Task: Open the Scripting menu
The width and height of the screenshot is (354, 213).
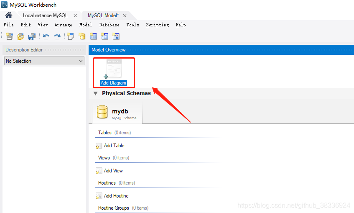Action: [x=158, y=25]
